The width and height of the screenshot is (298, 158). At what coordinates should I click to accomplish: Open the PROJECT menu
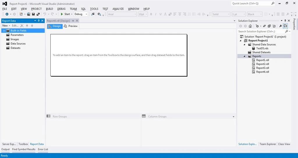tap(36, 9)
